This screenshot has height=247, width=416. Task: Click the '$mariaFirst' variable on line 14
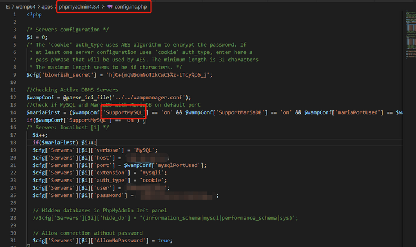[43, 112]
